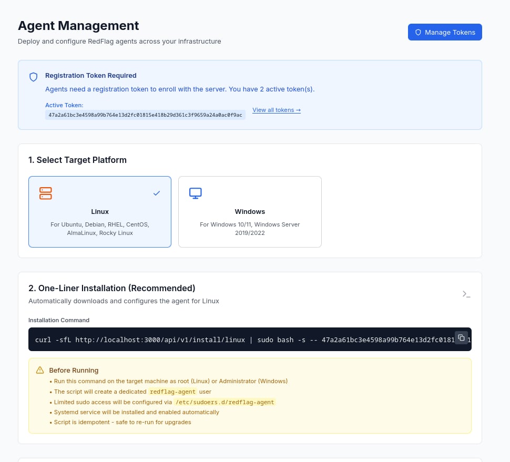Click the orange Linux server icon
Image resolution: width=510 pixels, height=462 pixels.
point(46,193)
